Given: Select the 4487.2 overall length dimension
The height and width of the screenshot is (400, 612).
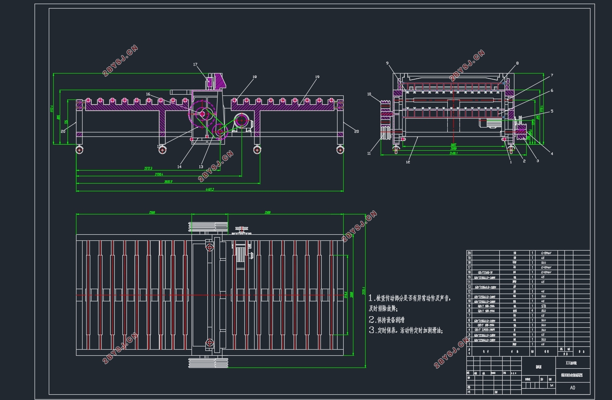Looking at the screenshot, I should [x=209, y=189].
